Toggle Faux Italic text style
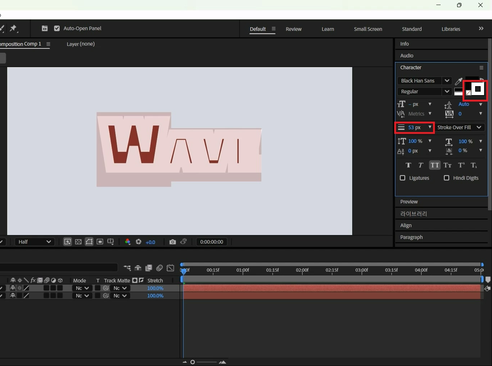This screenshot has height=366, width=492. point(421,165)
